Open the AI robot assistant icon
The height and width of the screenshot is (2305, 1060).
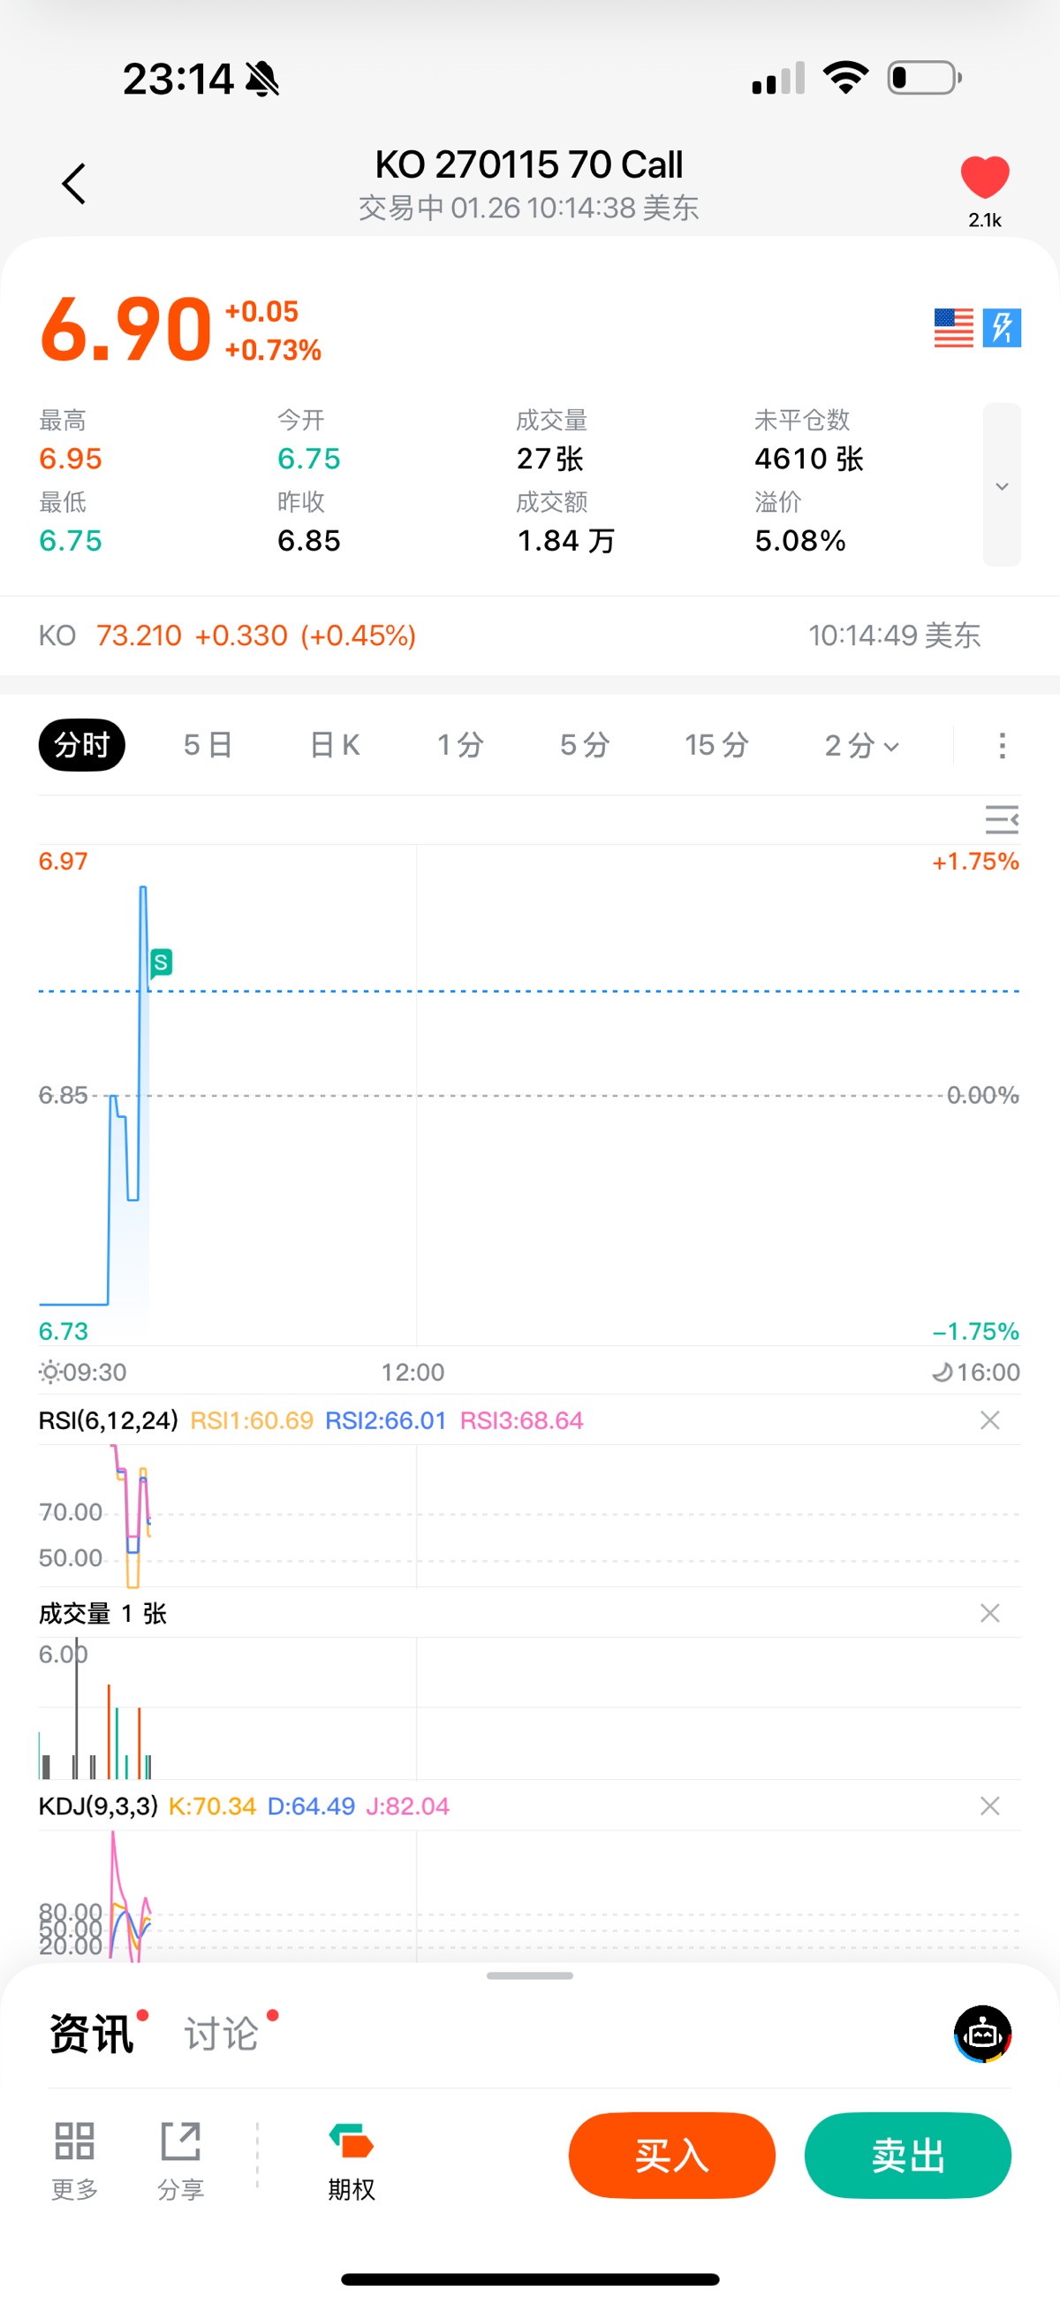pyautogui.click(x=982, y=2034)
